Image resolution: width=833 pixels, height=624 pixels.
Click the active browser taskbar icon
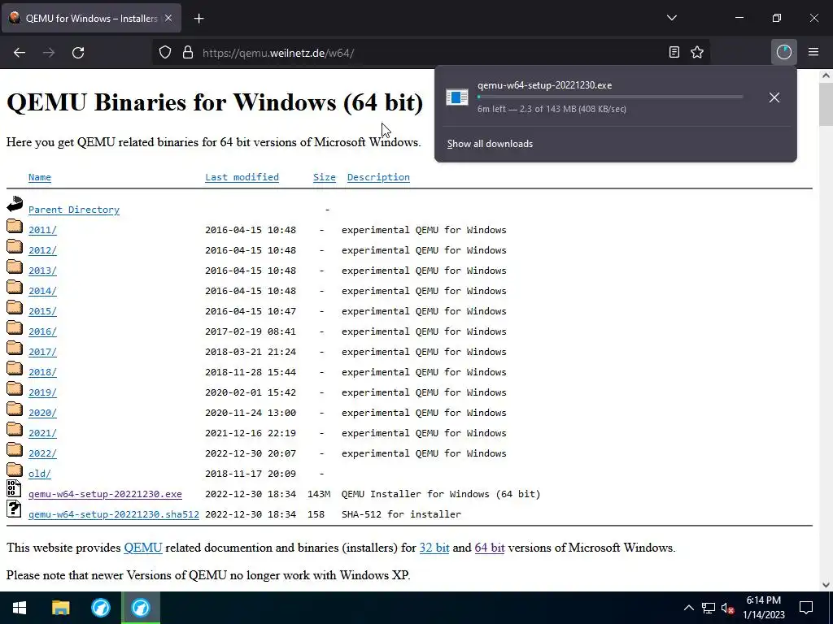[141, 608]
